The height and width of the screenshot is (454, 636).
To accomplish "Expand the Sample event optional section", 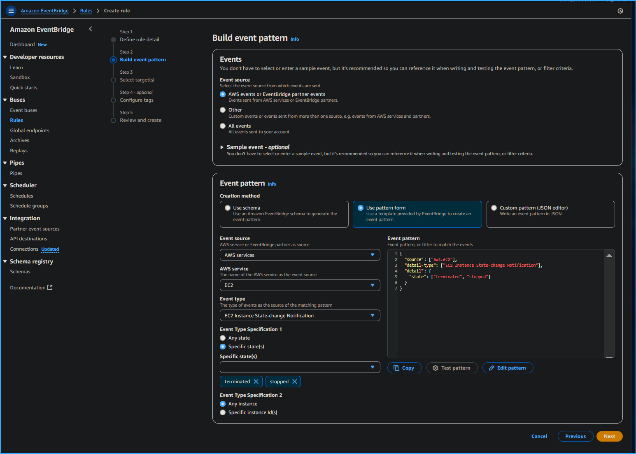I will click(222, 147).
